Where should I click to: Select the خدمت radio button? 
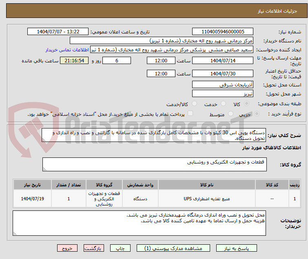pos(223,104)
